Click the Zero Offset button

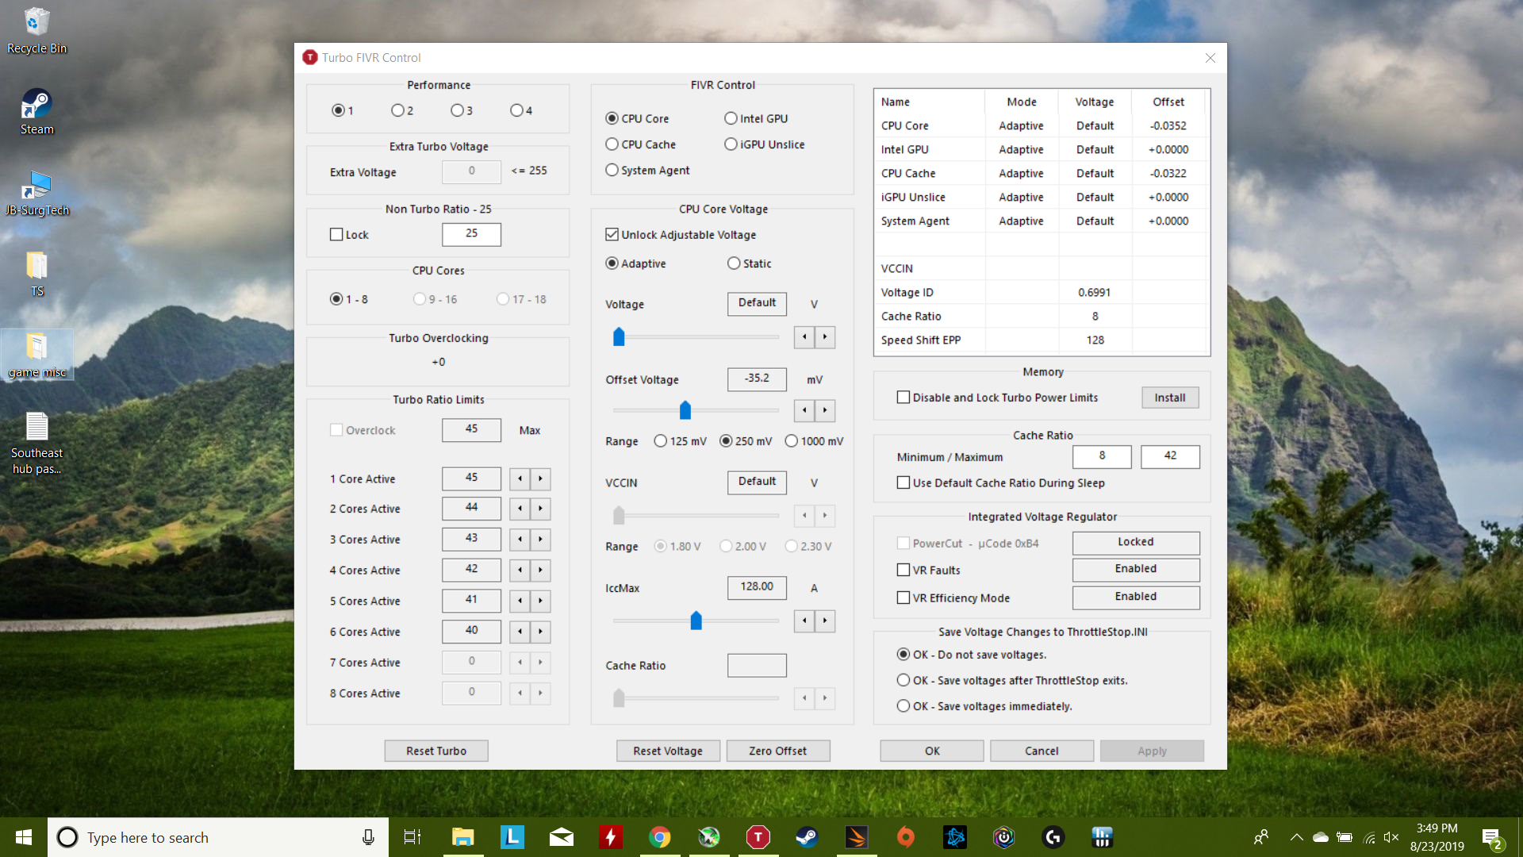pyautogui.click(x=777, y=751)
